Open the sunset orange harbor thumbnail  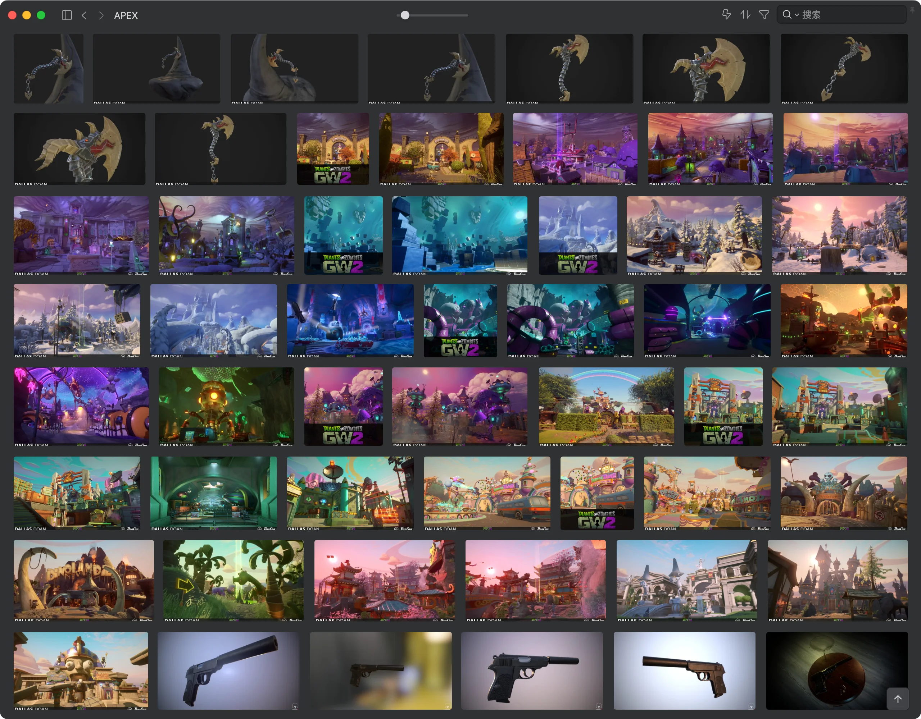pos(844,321)
